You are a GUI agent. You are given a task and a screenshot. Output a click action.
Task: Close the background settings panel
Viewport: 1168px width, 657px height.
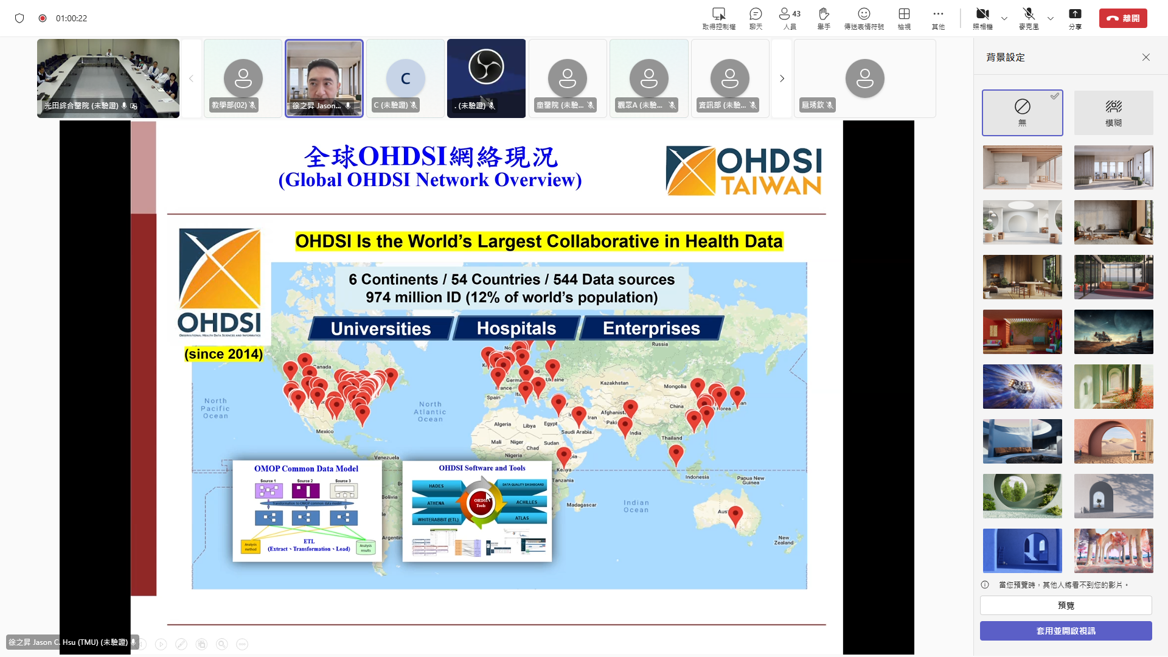pos(1145,57)
